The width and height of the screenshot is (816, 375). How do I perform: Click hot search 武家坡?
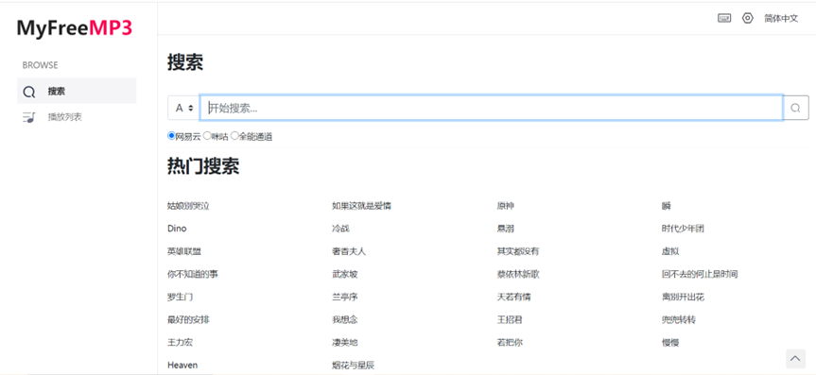point(344,274)
